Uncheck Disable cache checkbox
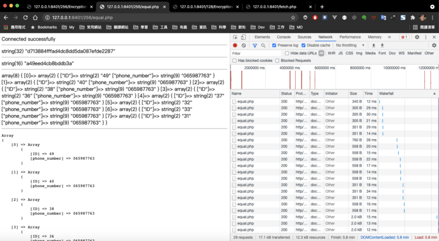 [303, 46]
